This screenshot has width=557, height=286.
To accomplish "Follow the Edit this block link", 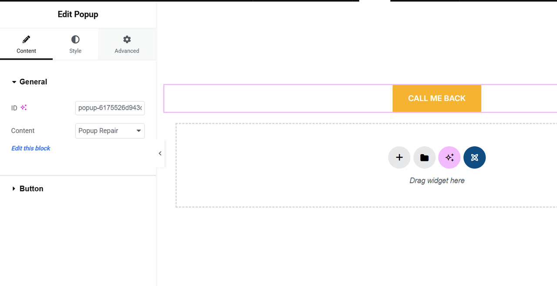I will click(x=30, y=148).
